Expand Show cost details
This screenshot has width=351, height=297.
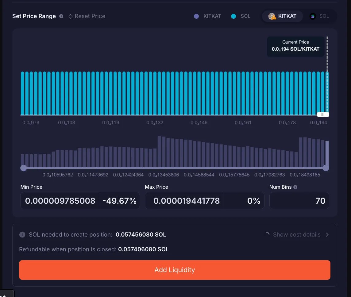coord(297,234)
